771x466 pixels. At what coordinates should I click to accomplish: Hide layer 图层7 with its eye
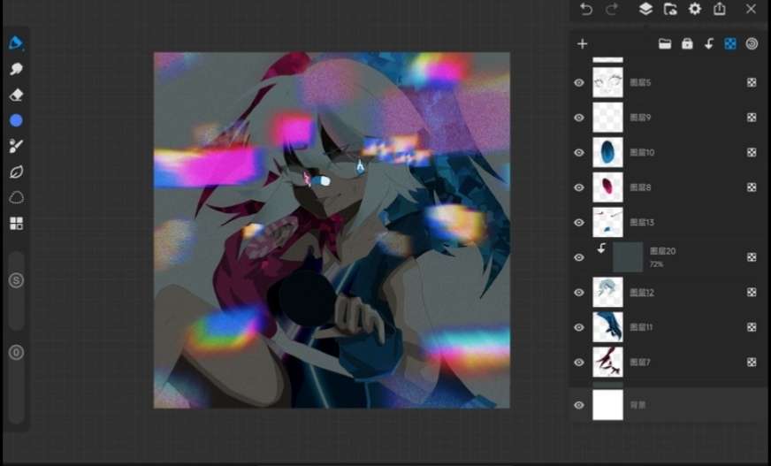(x=579, y=363)
